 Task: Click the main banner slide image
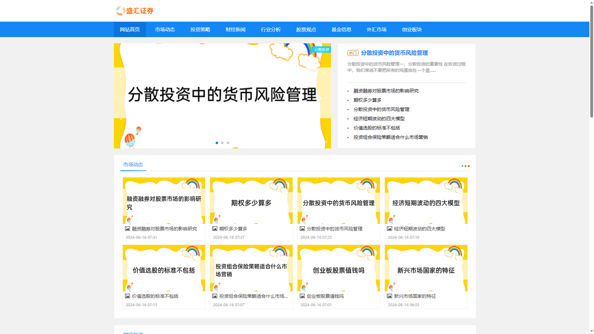(x=222, y=96)
